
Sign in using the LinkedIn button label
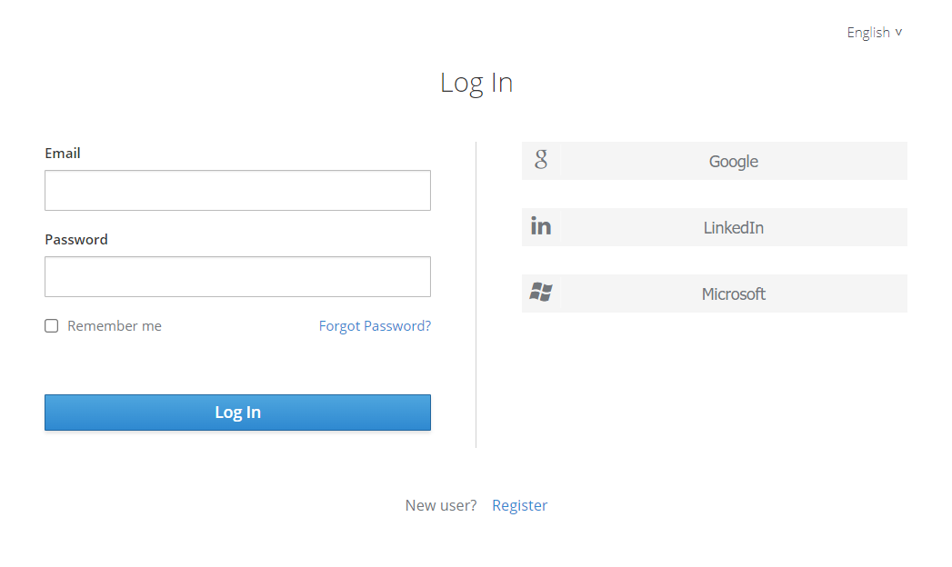coord(733,228)
